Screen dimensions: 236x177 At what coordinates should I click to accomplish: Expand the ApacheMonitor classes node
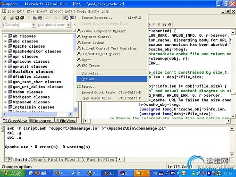(5, 51)
